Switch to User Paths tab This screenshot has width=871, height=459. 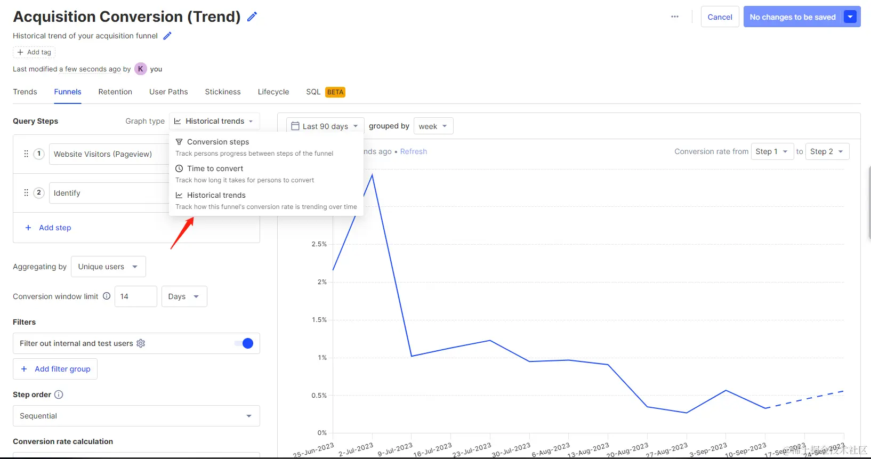click(168, 92)
